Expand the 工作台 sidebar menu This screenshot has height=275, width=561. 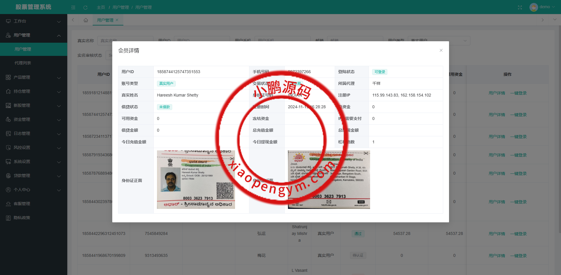33,21
